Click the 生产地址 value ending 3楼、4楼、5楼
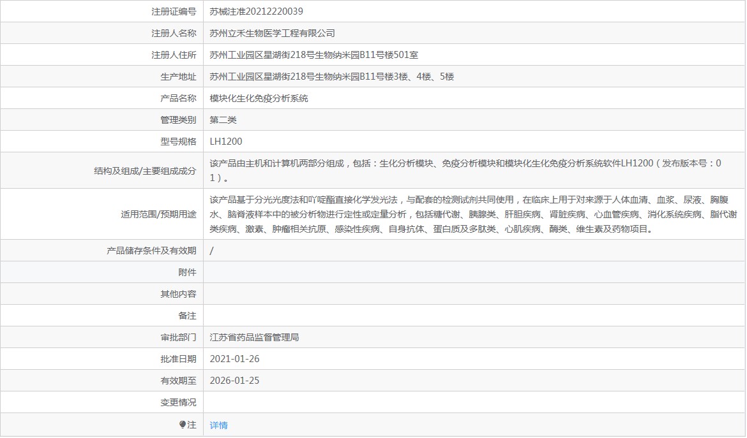This screenshot has height=438, width=747. click(331, 77)
